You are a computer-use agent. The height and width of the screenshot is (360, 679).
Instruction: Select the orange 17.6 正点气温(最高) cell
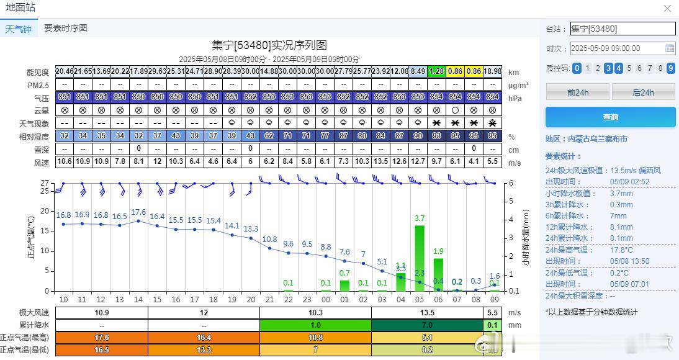pos(102,338)
